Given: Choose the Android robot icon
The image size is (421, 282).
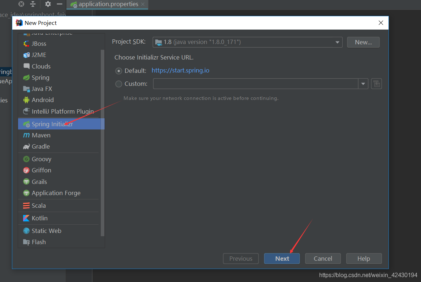Looking at the screenshot, I should [x=26, y=100].
